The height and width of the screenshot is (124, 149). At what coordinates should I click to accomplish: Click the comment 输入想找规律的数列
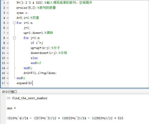(68, 3)
